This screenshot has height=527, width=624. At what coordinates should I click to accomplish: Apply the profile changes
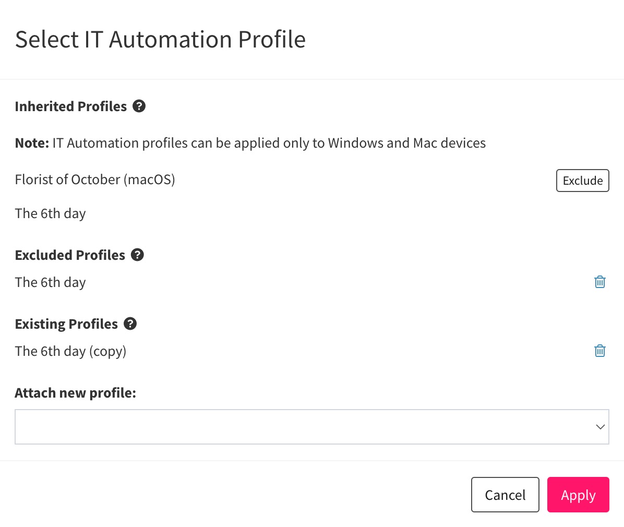[x=578, y=495]
